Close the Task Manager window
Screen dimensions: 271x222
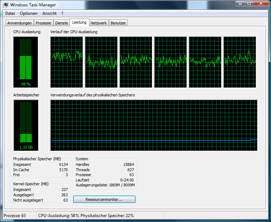coord(261,3)
